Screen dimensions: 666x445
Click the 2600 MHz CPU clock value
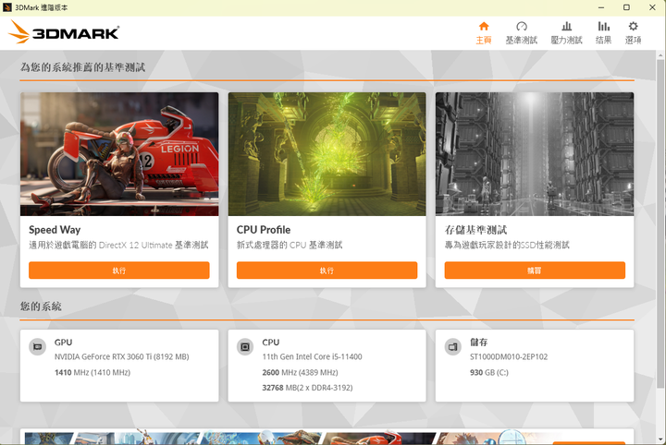[300, 373]
